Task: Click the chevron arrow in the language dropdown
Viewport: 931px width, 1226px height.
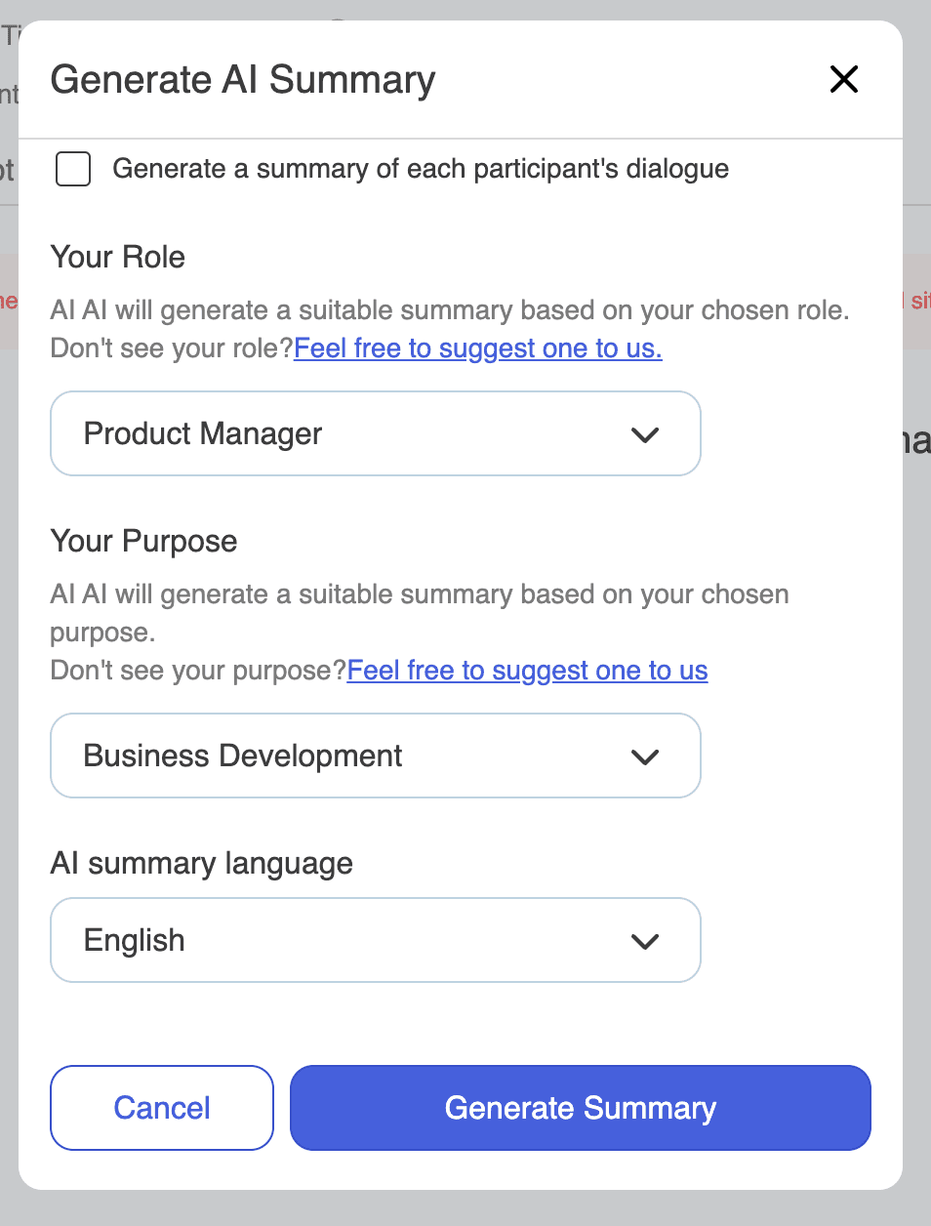Action: (x=645, y=941)
